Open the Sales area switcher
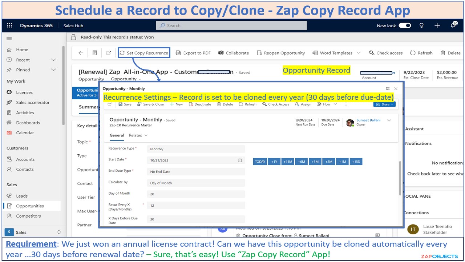 point(33,232)
